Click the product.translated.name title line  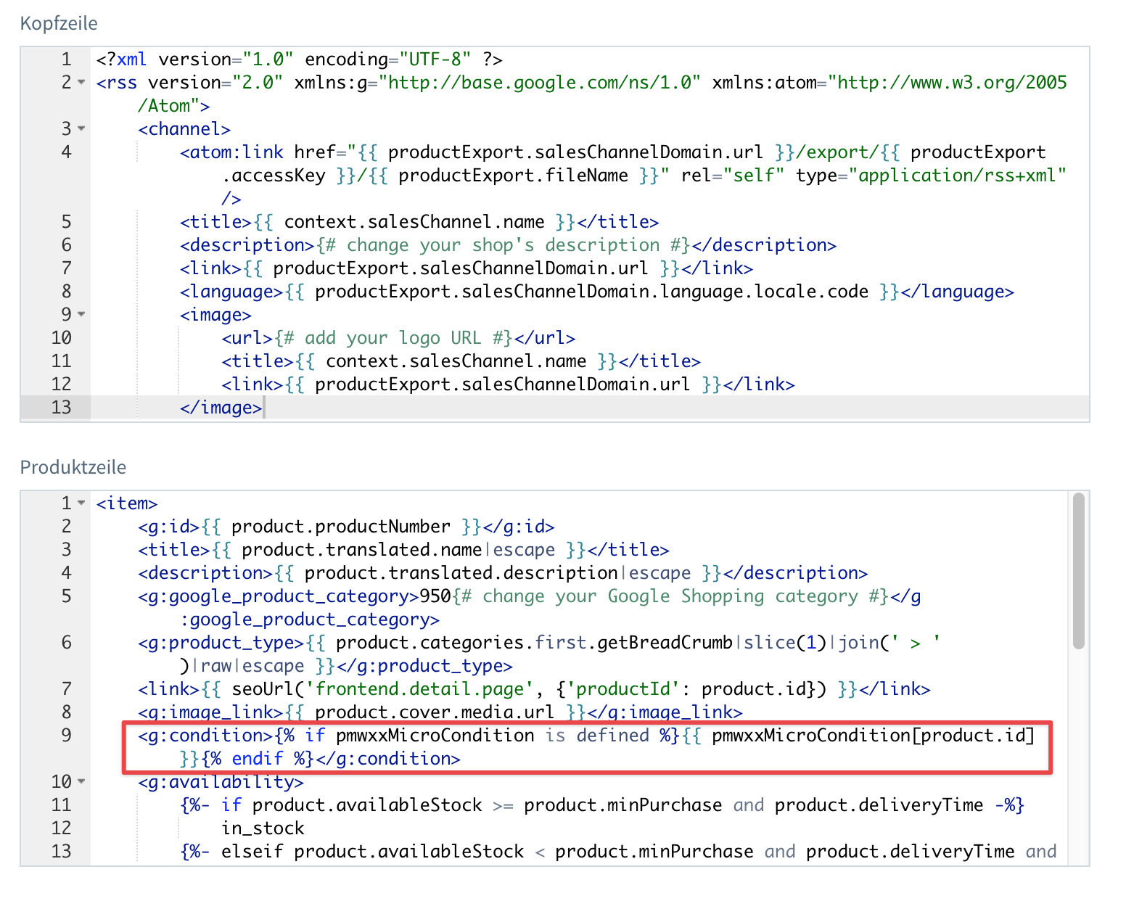point(403,550)
